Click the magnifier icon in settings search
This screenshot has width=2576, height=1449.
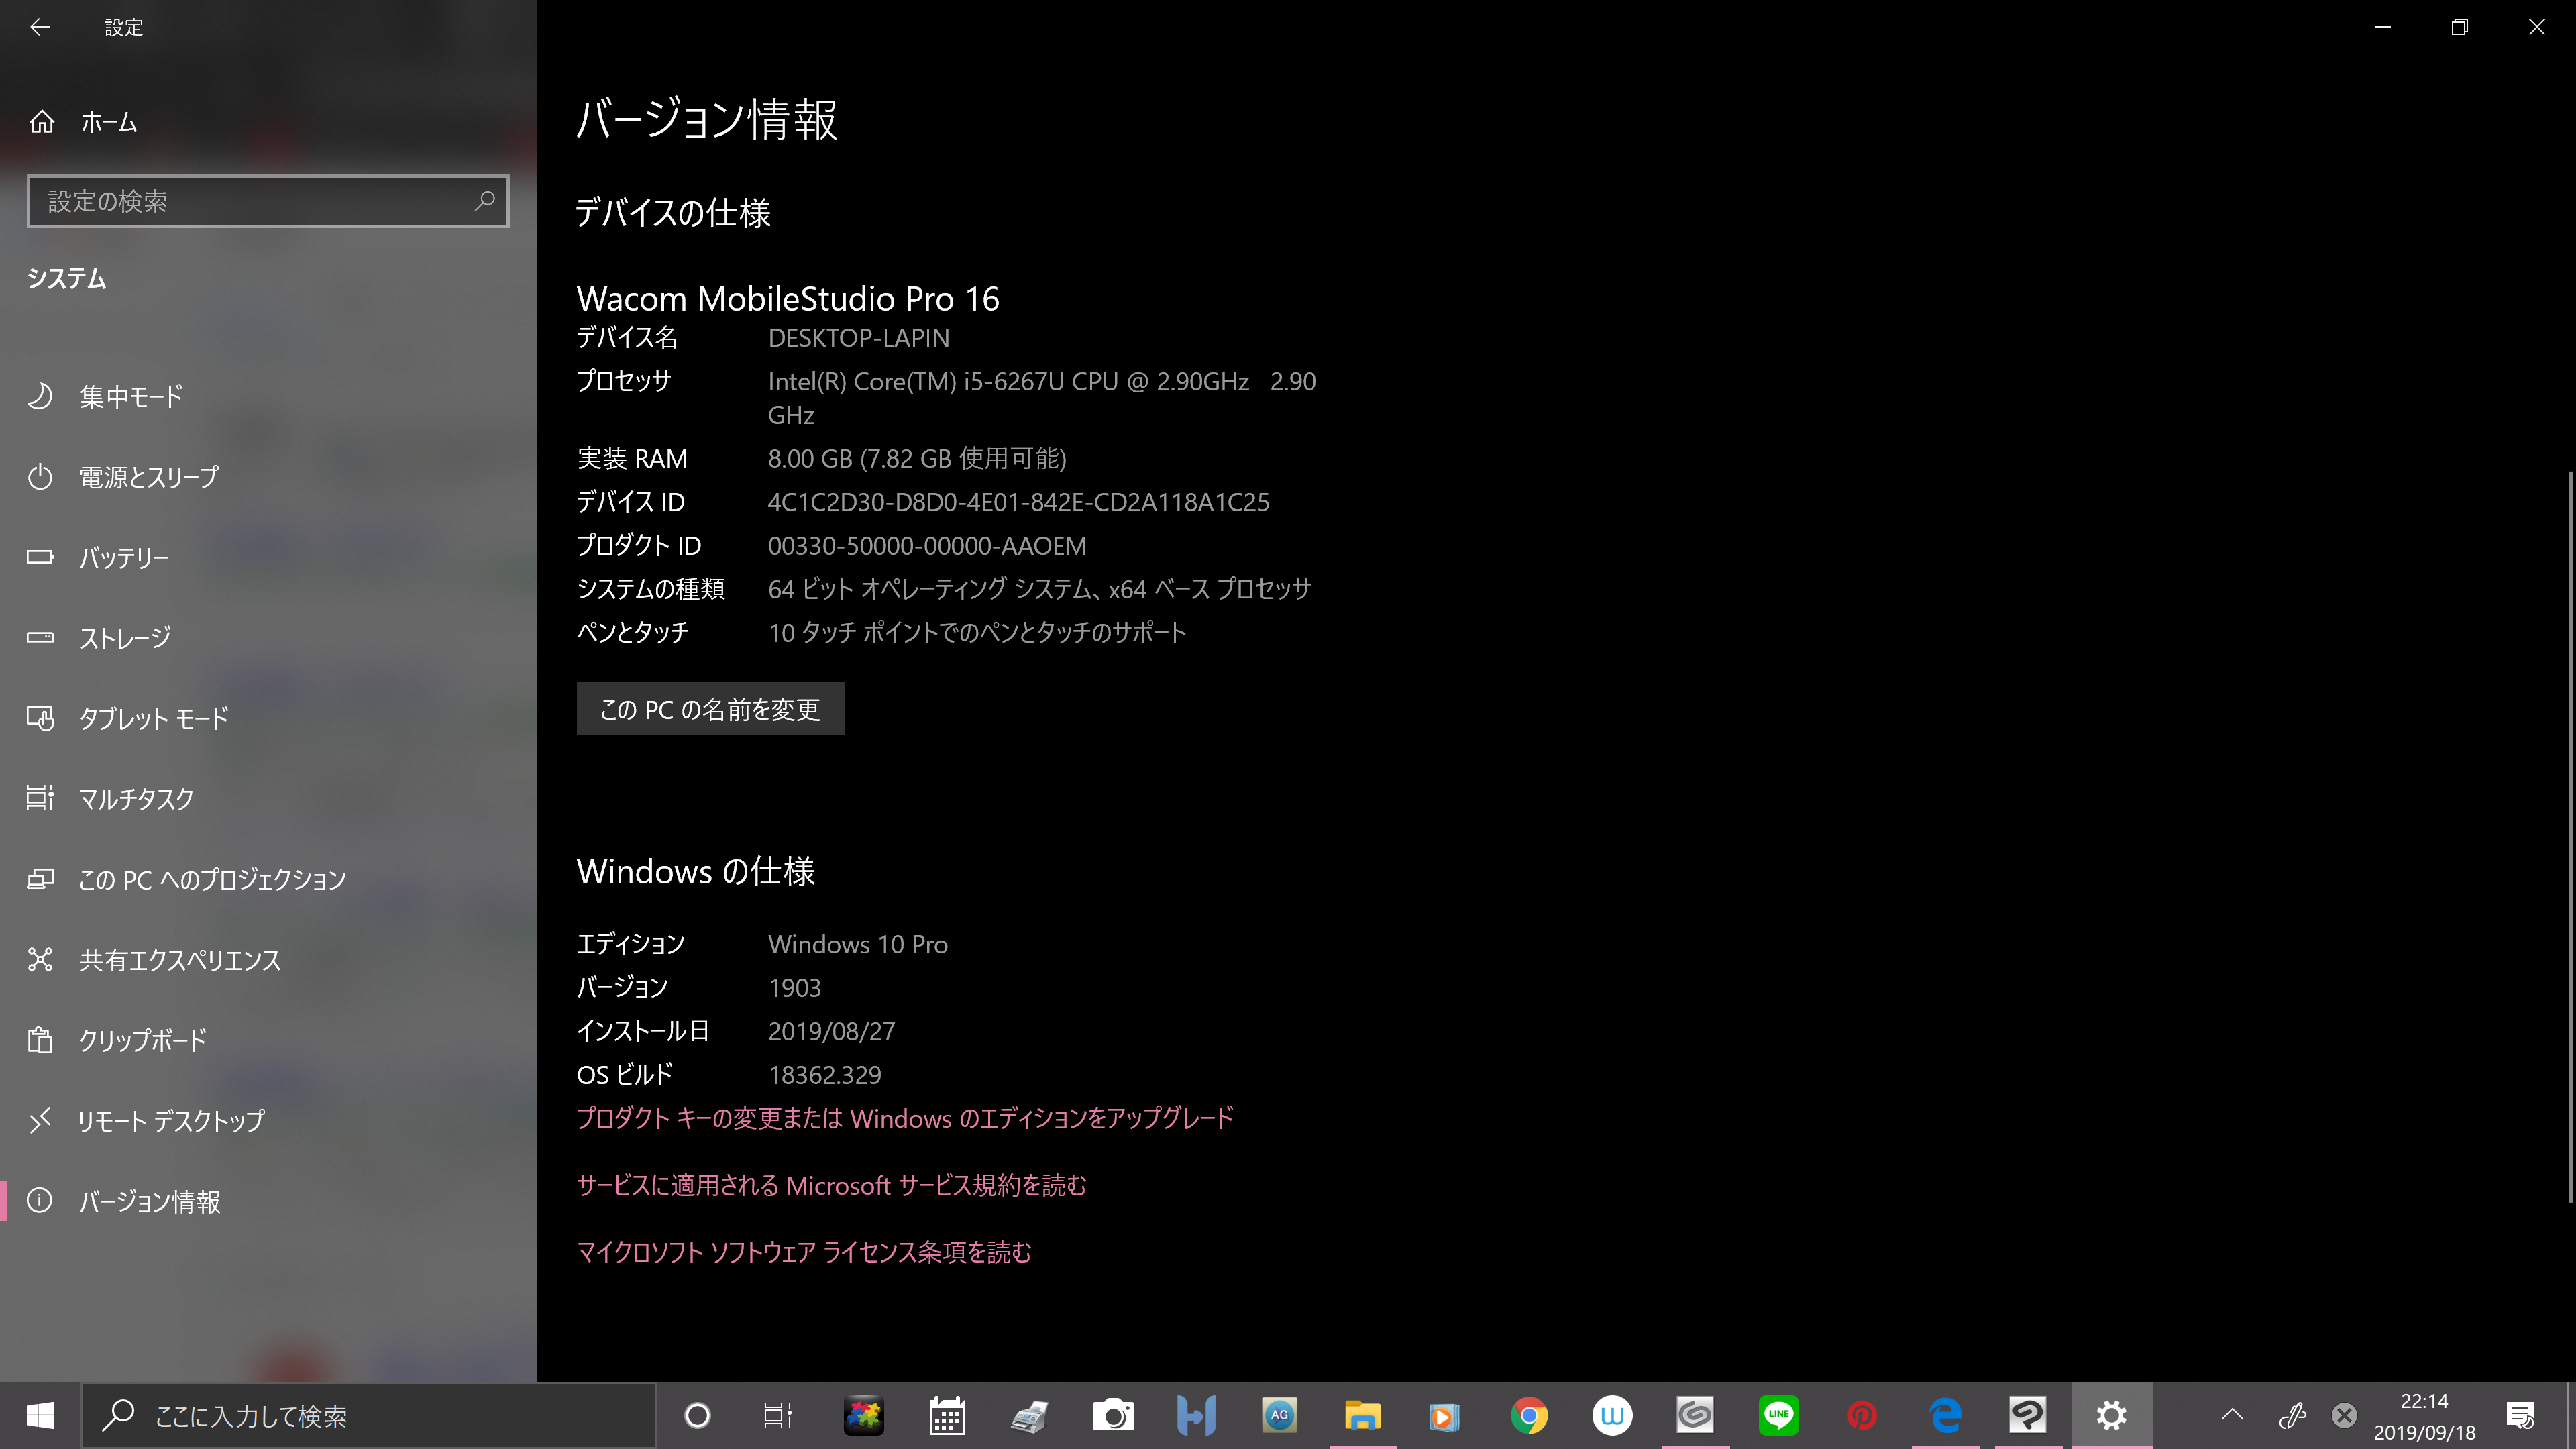(485, 201)
